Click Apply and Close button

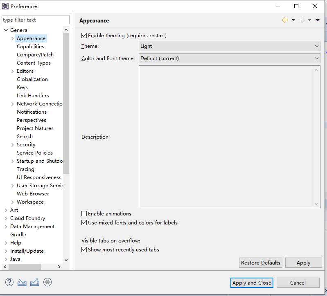252,283
